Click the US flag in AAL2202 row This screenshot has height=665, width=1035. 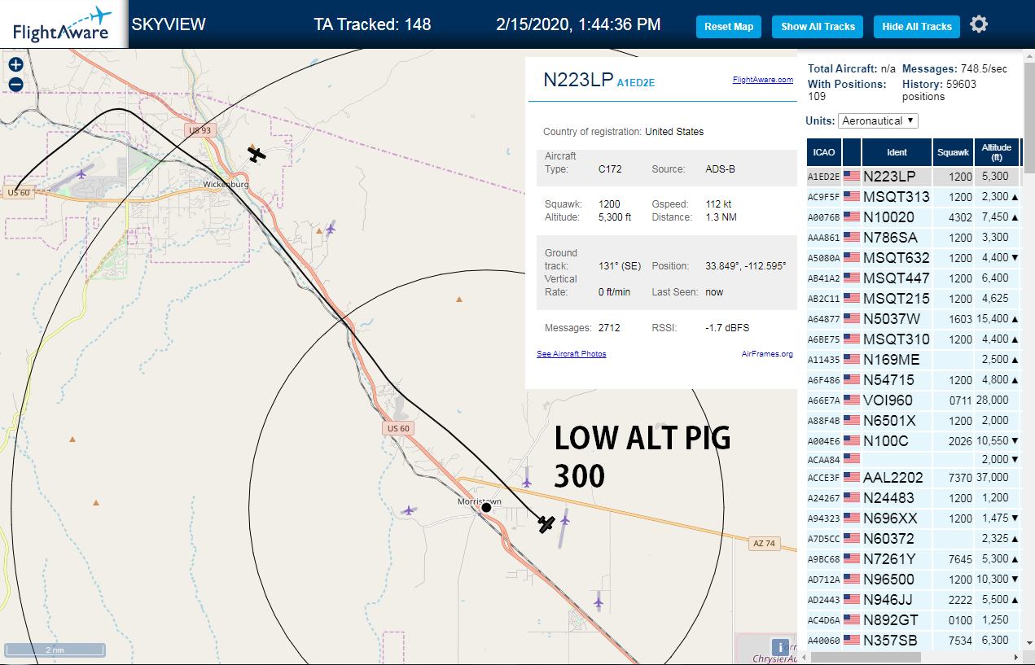pyautogui.click(x=852, y=478)
